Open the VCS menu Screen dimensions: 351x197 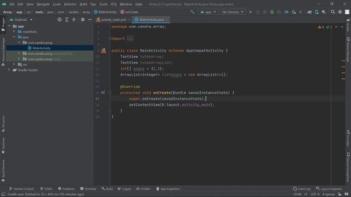114,4
